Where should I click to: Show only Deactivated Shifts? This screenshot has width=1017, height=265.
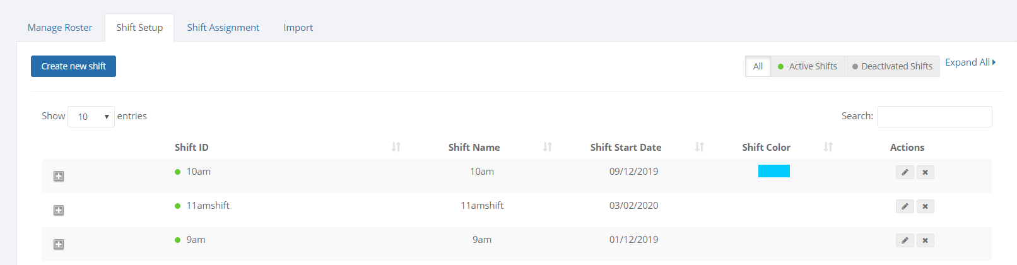tap(892, 66)
